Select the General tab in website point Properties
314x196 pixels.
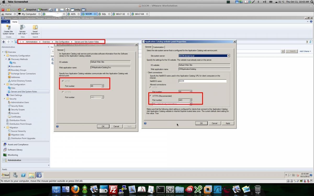click(148, 47)
